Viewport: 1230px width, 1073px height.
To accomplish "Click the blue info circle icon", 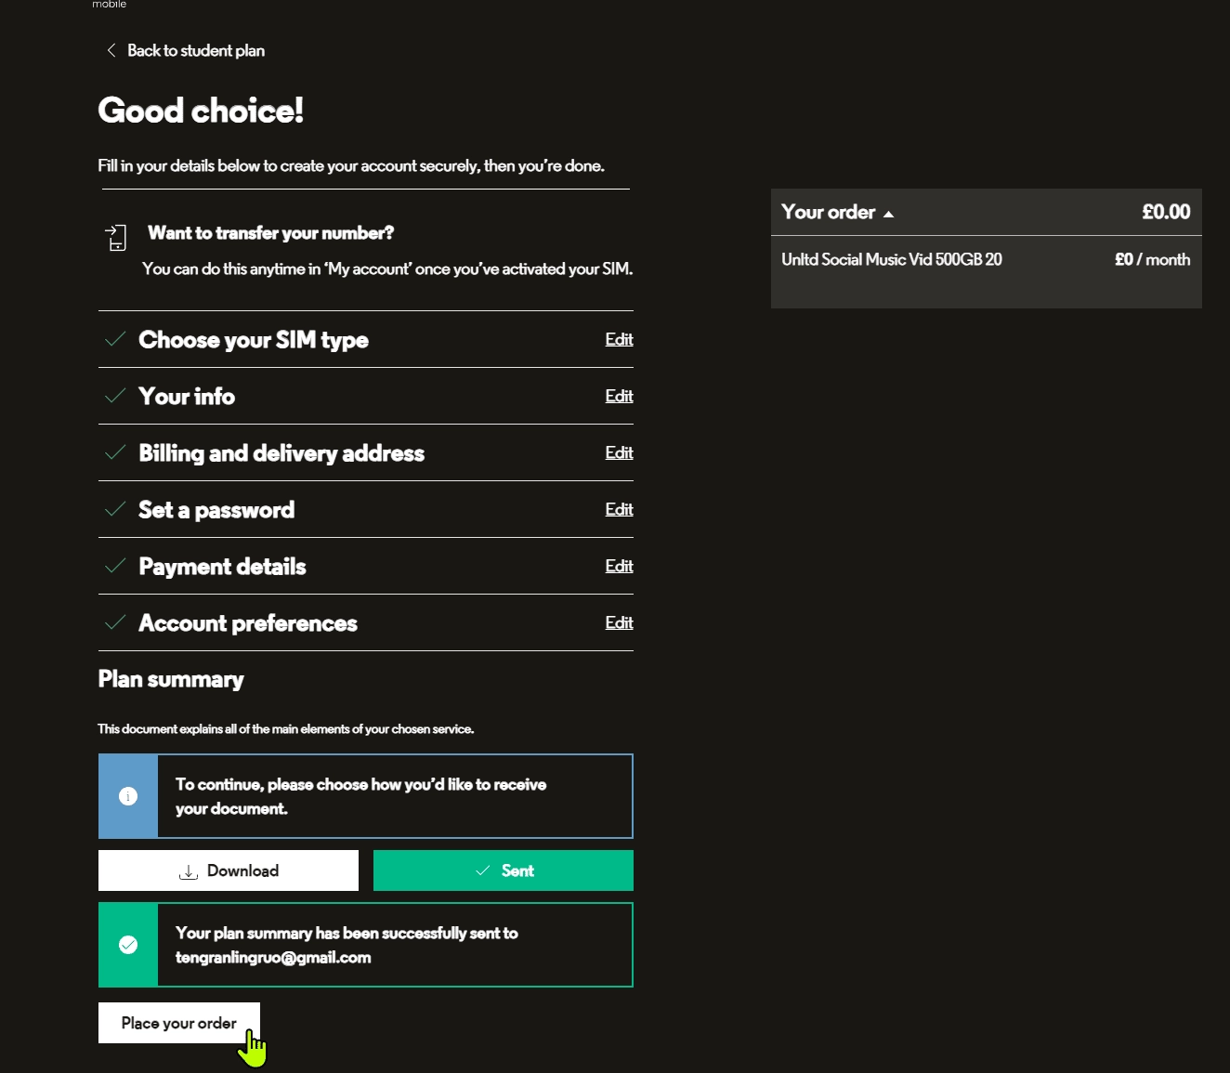I will [x=128, y=796].
